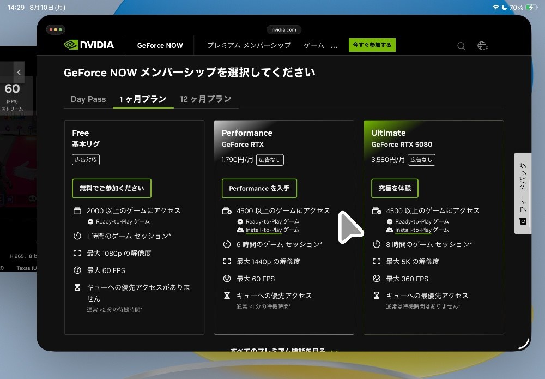
Task: Click the checkmark icon in Free Ready-to-Play
Action: pyautogui.click(x=90, y=221)
